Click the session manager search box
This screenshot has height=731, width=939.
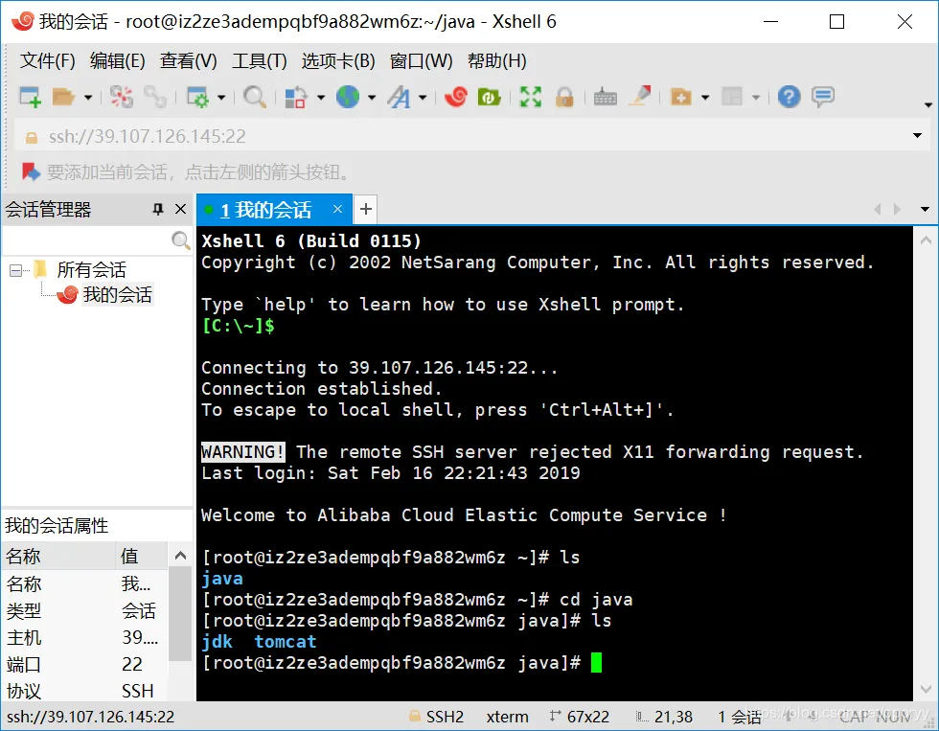[x=85, y=240]
